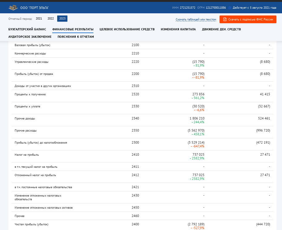Click Действует с 5 августа 2021 года

(x=254, y=8)
